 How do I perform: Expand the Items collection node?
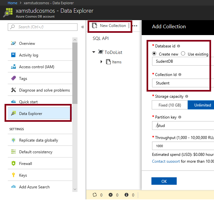coord(101,62)
